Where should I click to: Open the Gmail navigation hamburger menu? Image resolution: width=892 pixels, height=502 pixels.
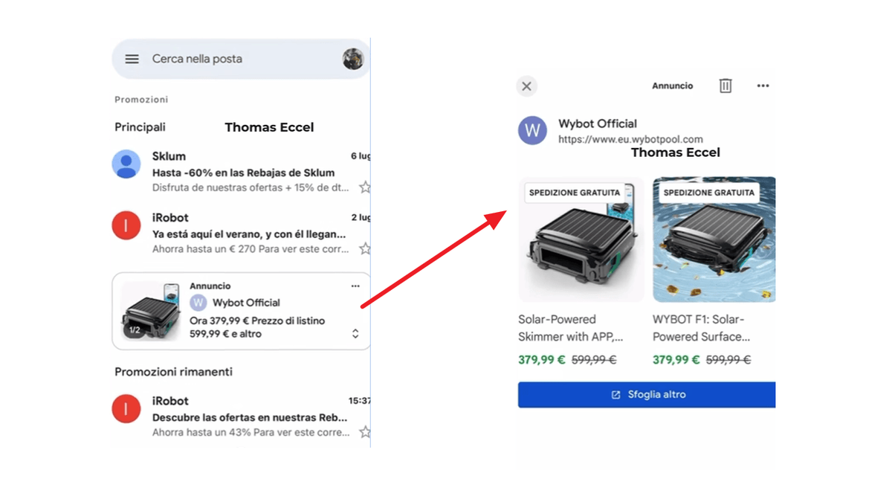[x=132, y=59]
